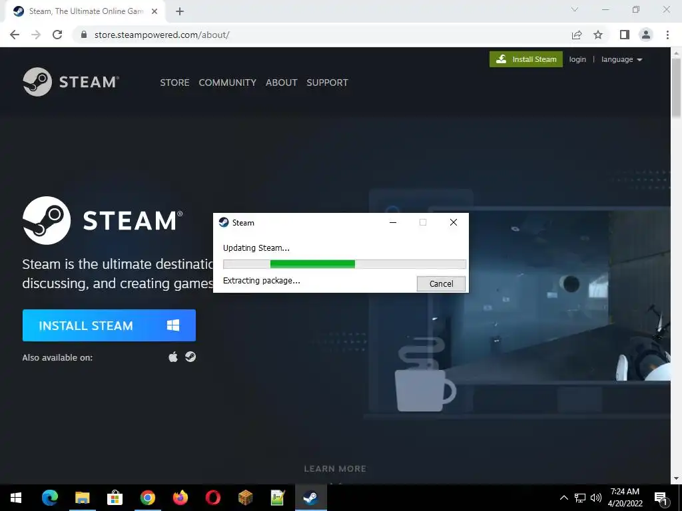Image resolution: width=682 pixels, height=511 pixels.
Task: Click the "Updating Steam..." text
Action: coord(256,248)
